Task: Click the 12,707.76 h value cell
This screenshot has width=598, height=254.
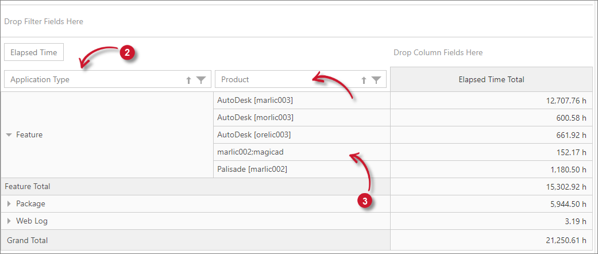Action: tap(491, 101)
